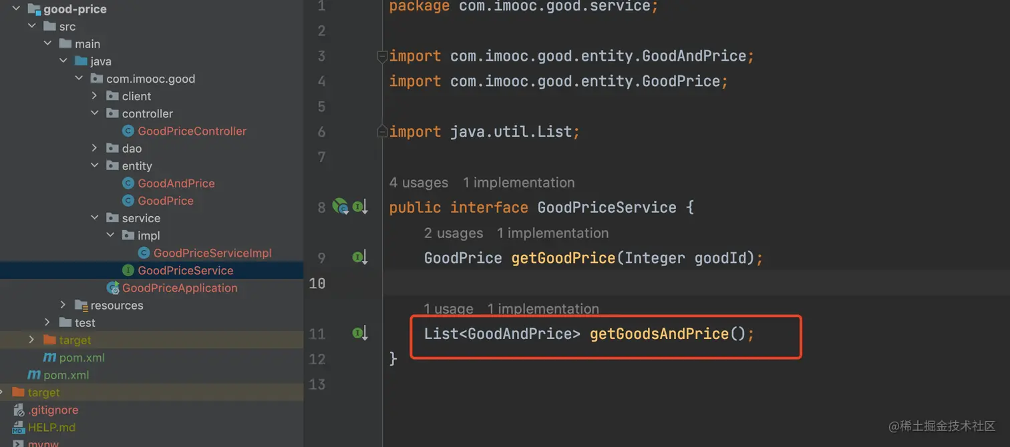1010x447 pixels.
Task: Click the .gitignore file icon
Action: coord(19,410)
